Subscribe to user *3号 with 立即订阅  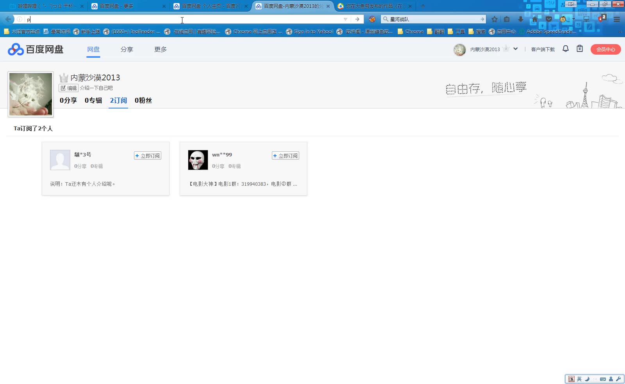pyautogui.click(x=148, y=155)
